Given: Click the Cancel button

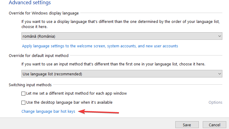Looking at the screenshot, I should tap(215, 125).
